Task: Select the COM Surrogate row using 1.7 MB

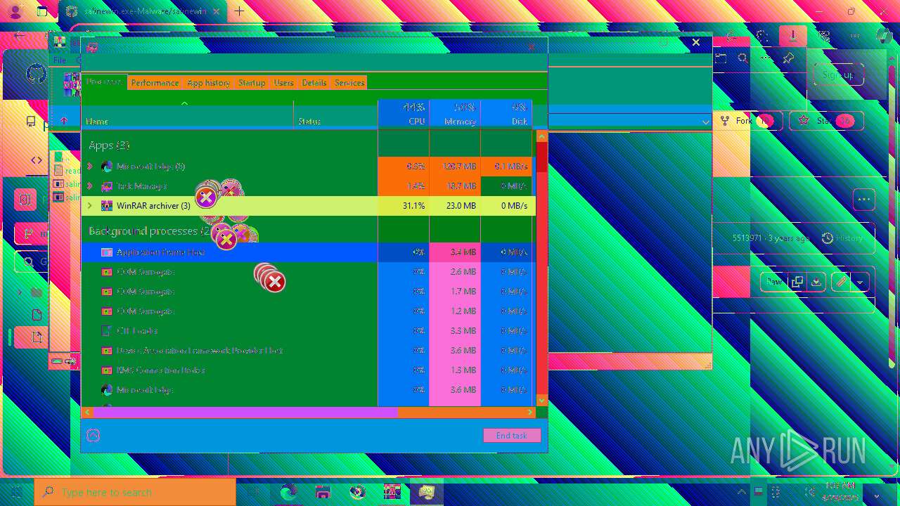Action: click(x=309, y=291)
